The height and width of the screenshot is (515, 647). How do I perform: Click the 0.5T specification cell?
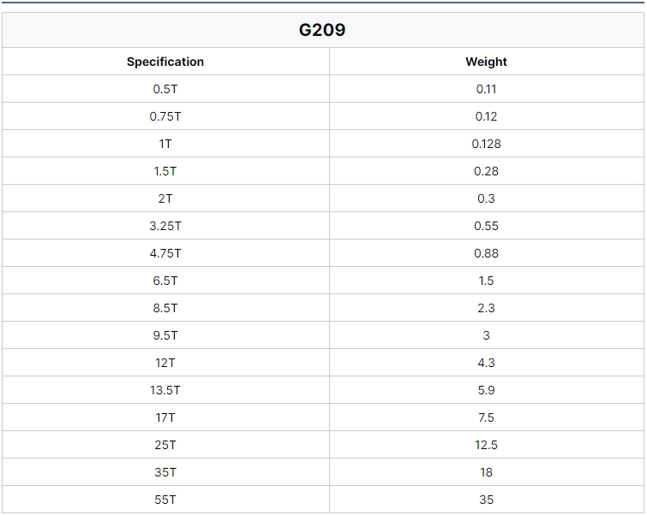coord(165,89)
